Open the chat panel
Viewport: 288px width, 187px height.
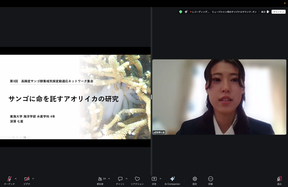(120, 179)
